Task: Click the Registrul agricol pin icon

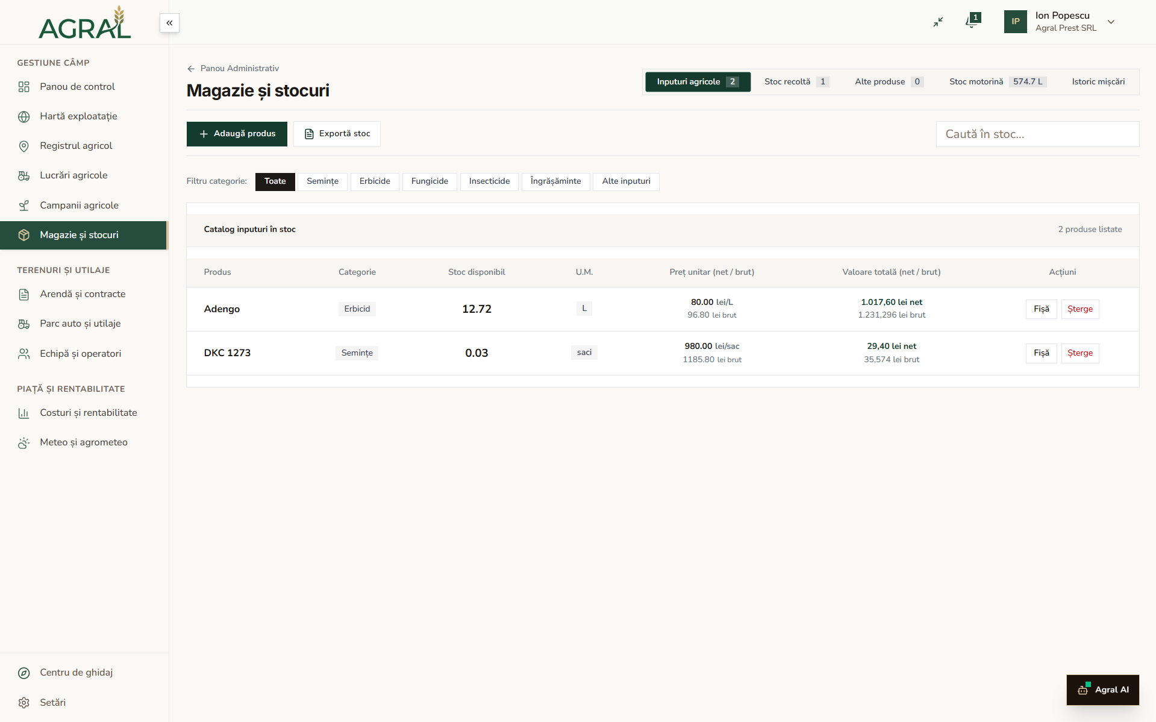Action: click(24, 146)
